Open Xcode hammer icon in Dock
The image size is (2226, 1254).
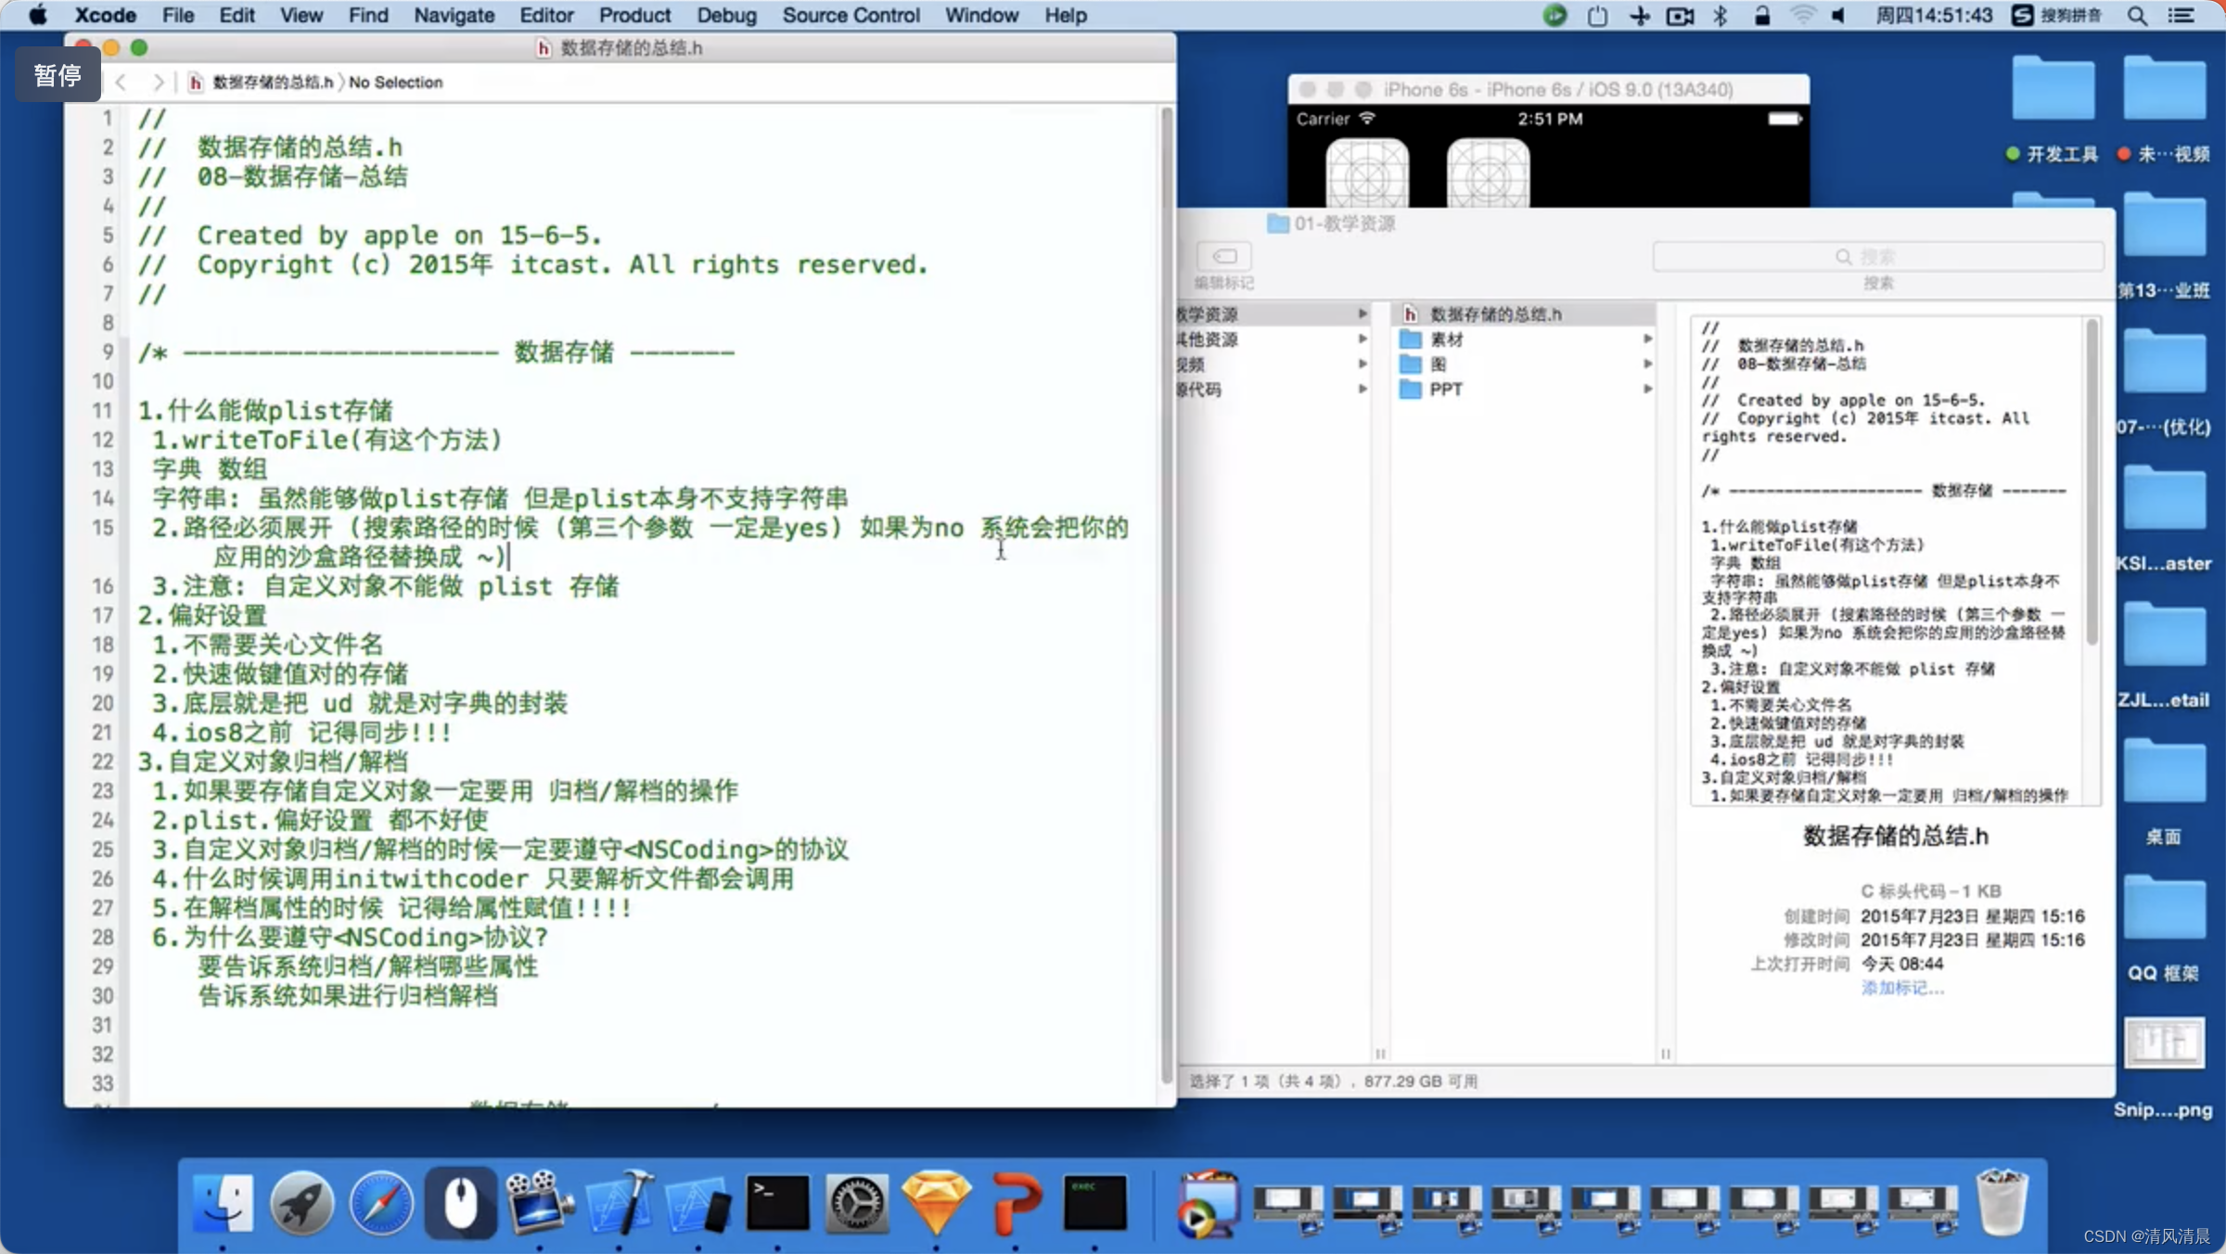(x=620, y=1203)
